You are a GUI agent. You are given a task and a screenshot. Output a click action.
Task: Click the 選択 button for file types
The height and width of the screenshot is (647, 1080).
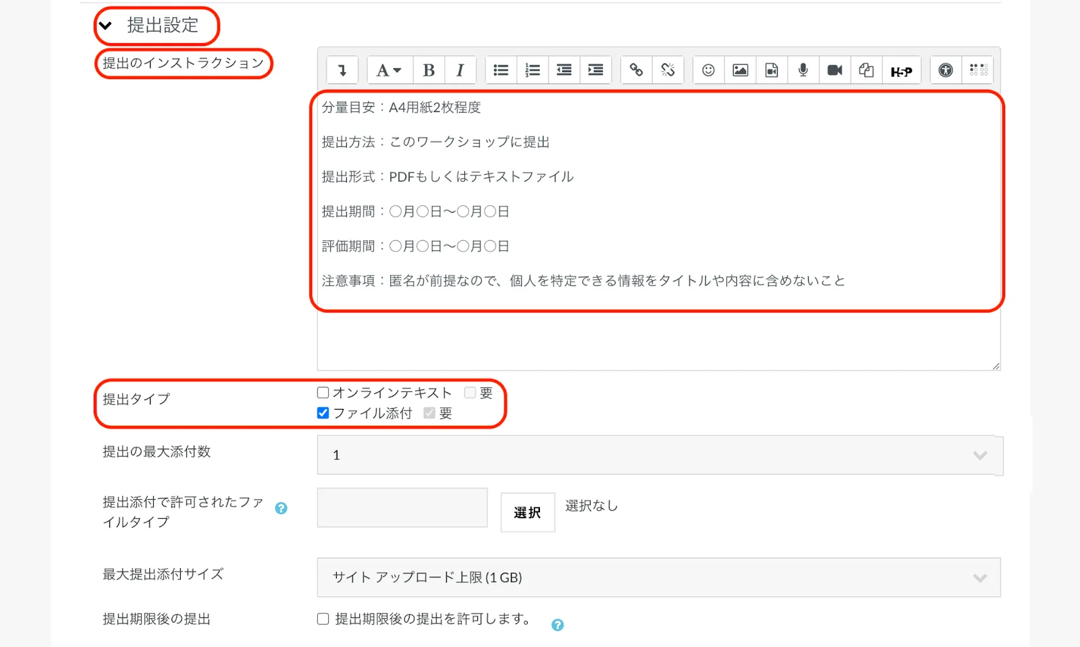click(527, 513)
